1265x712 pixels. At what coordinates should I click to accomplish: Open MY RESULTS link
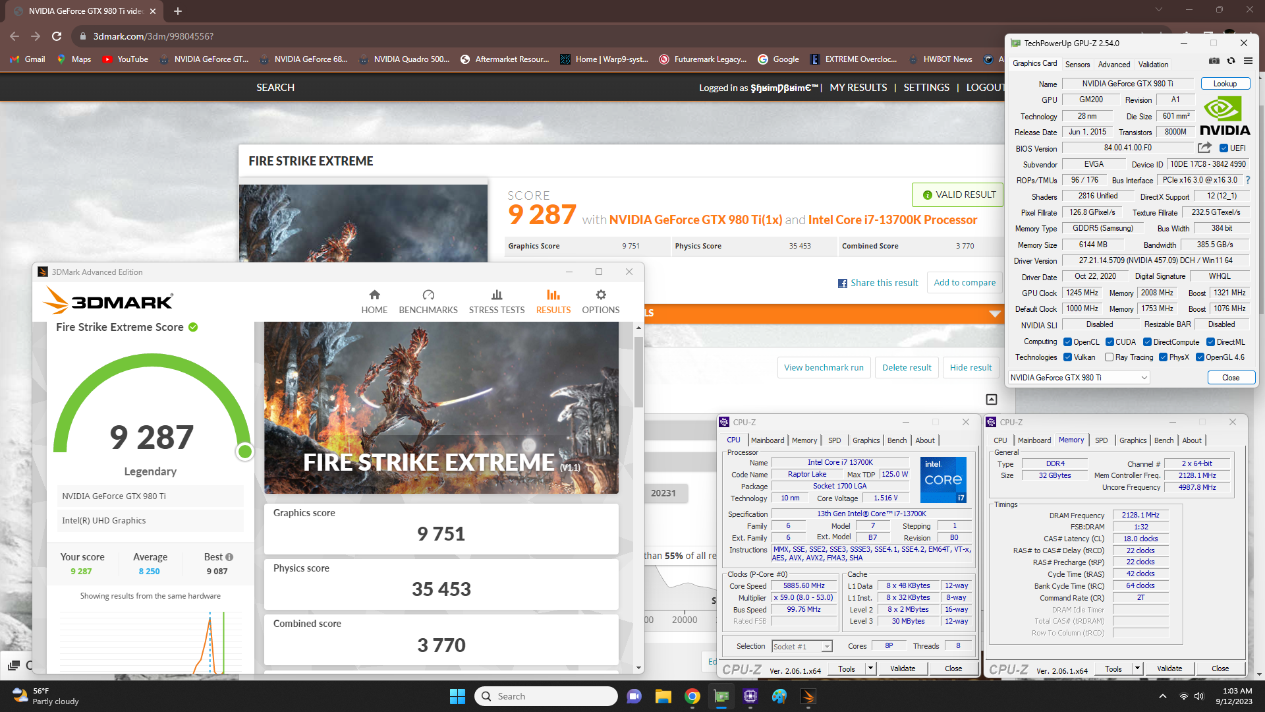(858, 87)
